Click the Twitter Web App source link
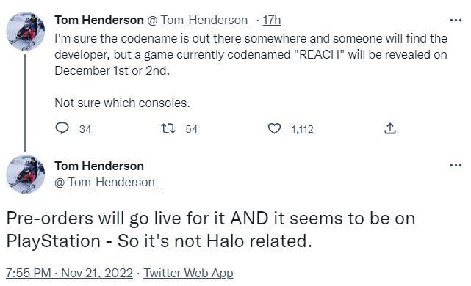This screenshot has width=471, height=286. click(x=188, y=273)
